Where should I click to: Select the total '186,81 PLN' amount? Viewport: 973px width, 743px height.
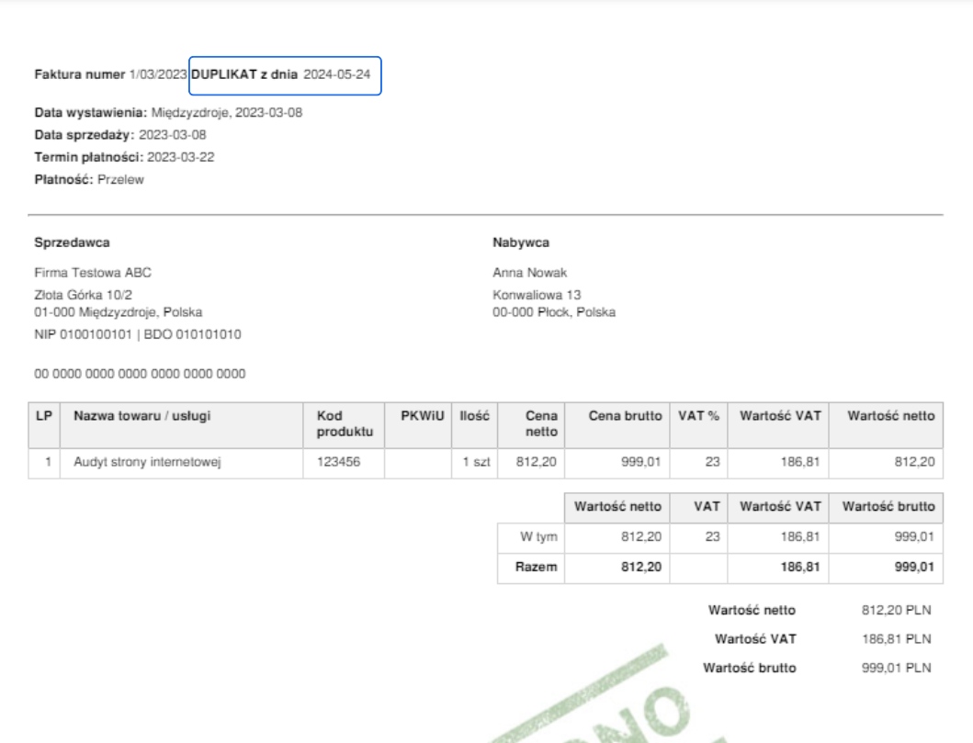tap(897, 639)
